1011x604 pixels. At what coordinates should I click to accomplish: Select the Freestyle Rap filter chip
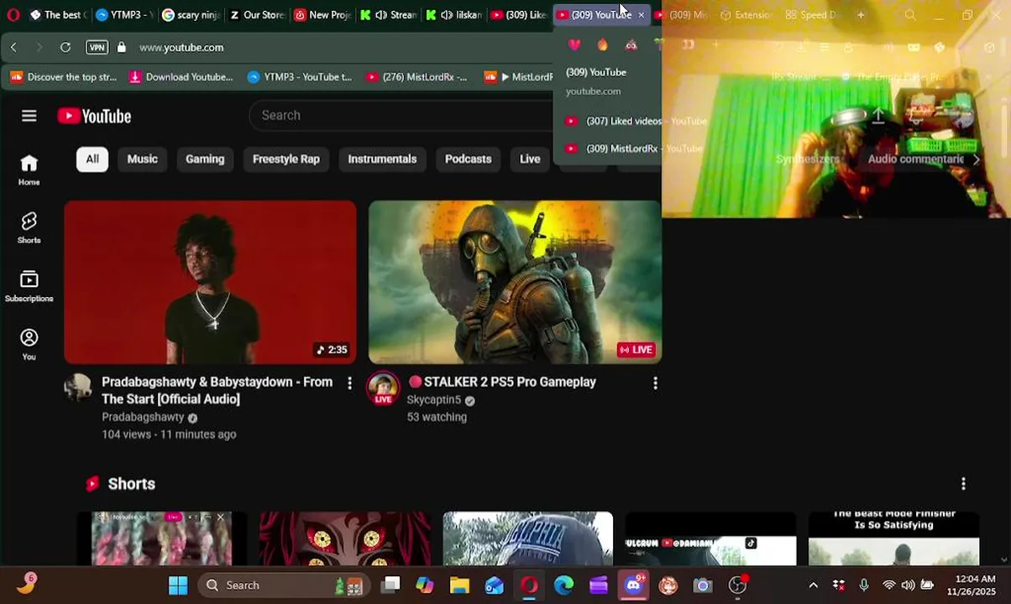286,159
